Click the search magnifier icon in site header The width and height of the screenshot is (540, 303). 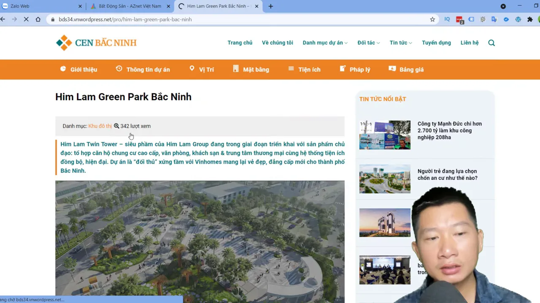point(491,43)
